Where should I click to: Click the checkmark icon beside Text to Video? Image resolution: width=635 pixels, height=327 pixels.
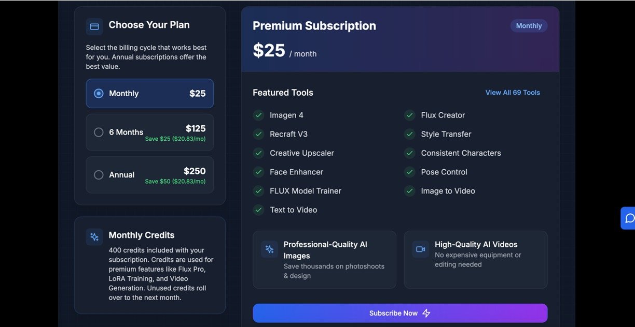coord(258,210)
